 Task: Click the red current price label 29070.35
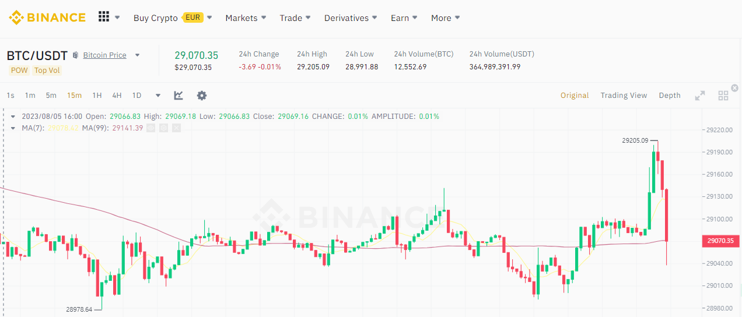pyautogui.click(x=720, y=241)
